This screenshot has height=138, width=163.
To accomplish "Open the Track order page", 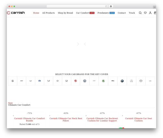I will [132, 13].
